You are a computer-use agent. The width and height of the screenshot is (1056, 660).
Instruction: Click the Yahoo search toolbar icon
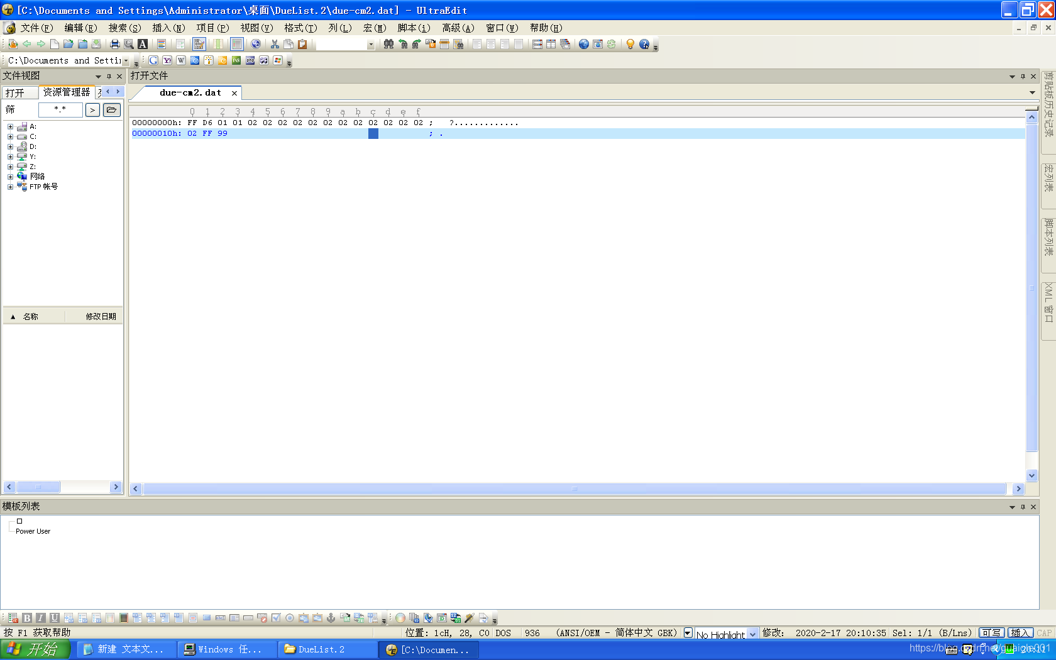click(x=167, y=60)
